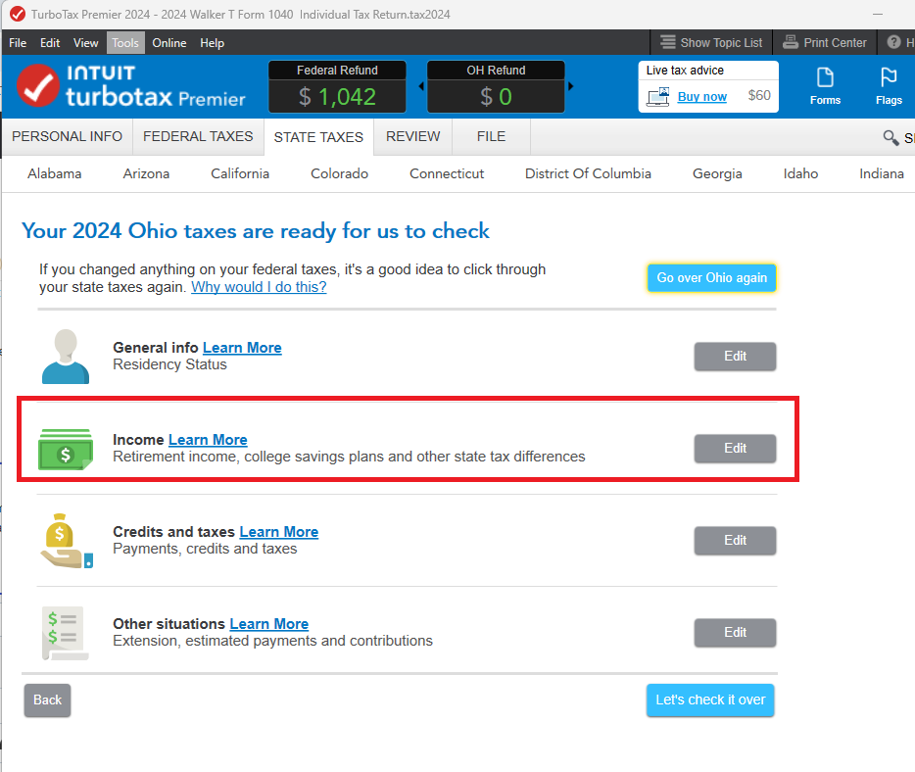Open the Tools menu

coord(125,42)
